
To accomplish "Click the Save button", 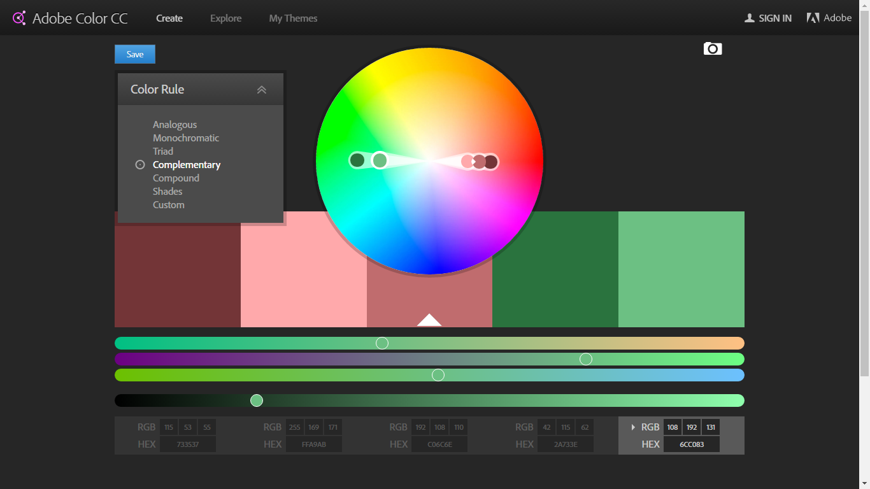I will pos(135,54).
